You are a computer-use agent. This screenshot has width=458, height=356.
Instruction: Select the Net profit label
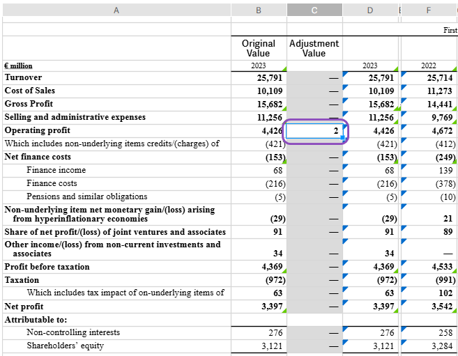point(24,307)
